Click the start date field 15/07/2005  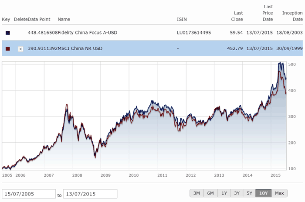[29, 194]
